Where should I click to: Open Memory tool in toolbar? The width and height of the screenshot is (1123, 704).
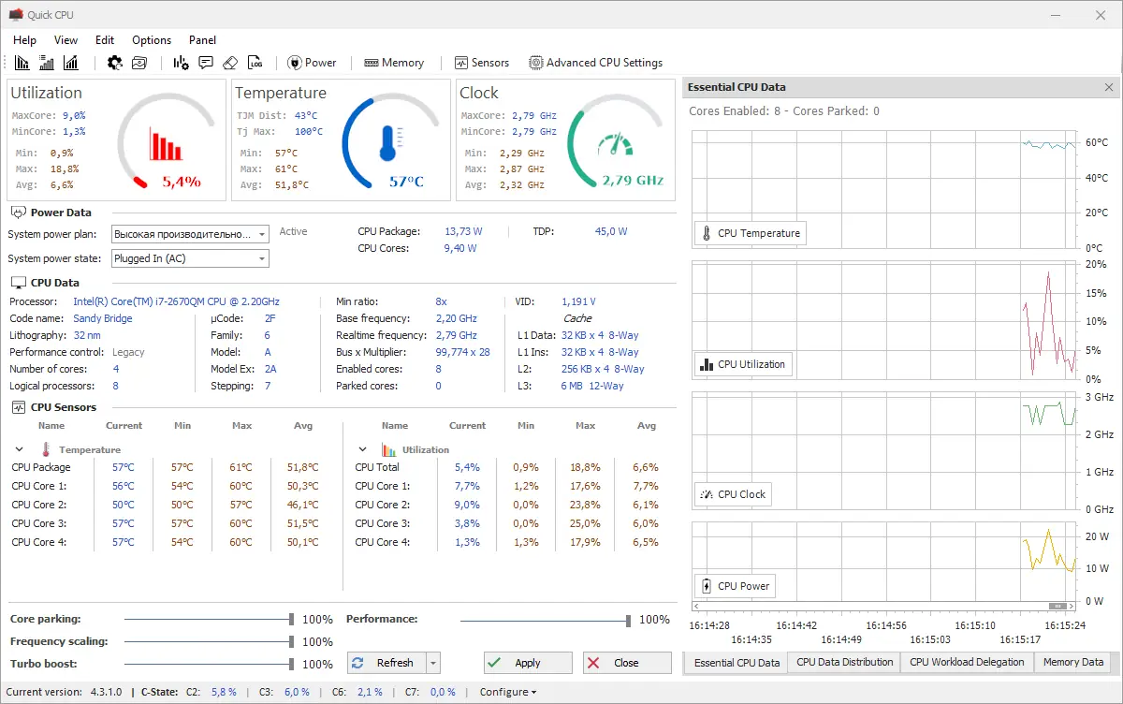pos(394,63)
